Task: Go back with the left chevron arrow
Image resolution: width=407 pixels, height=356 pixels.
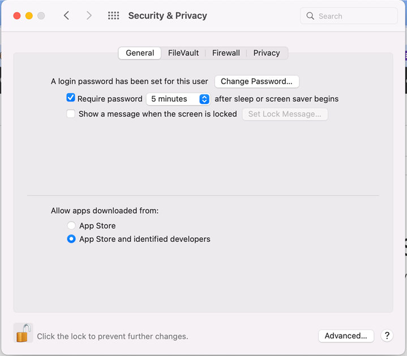Action: (67, 16)
